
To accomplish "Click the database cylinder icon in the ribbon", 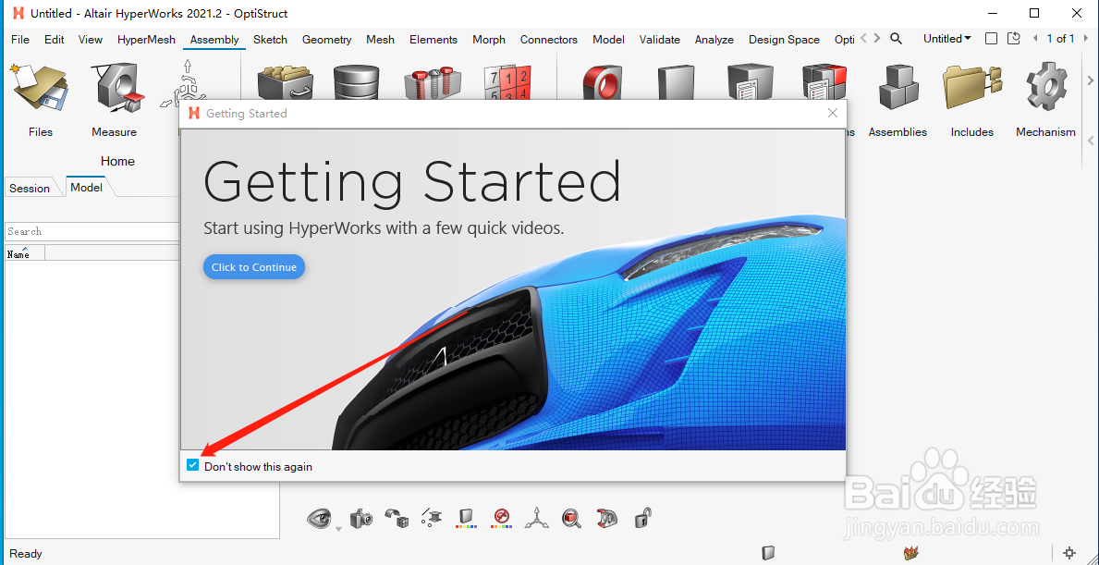I will (x=356, y=82).
